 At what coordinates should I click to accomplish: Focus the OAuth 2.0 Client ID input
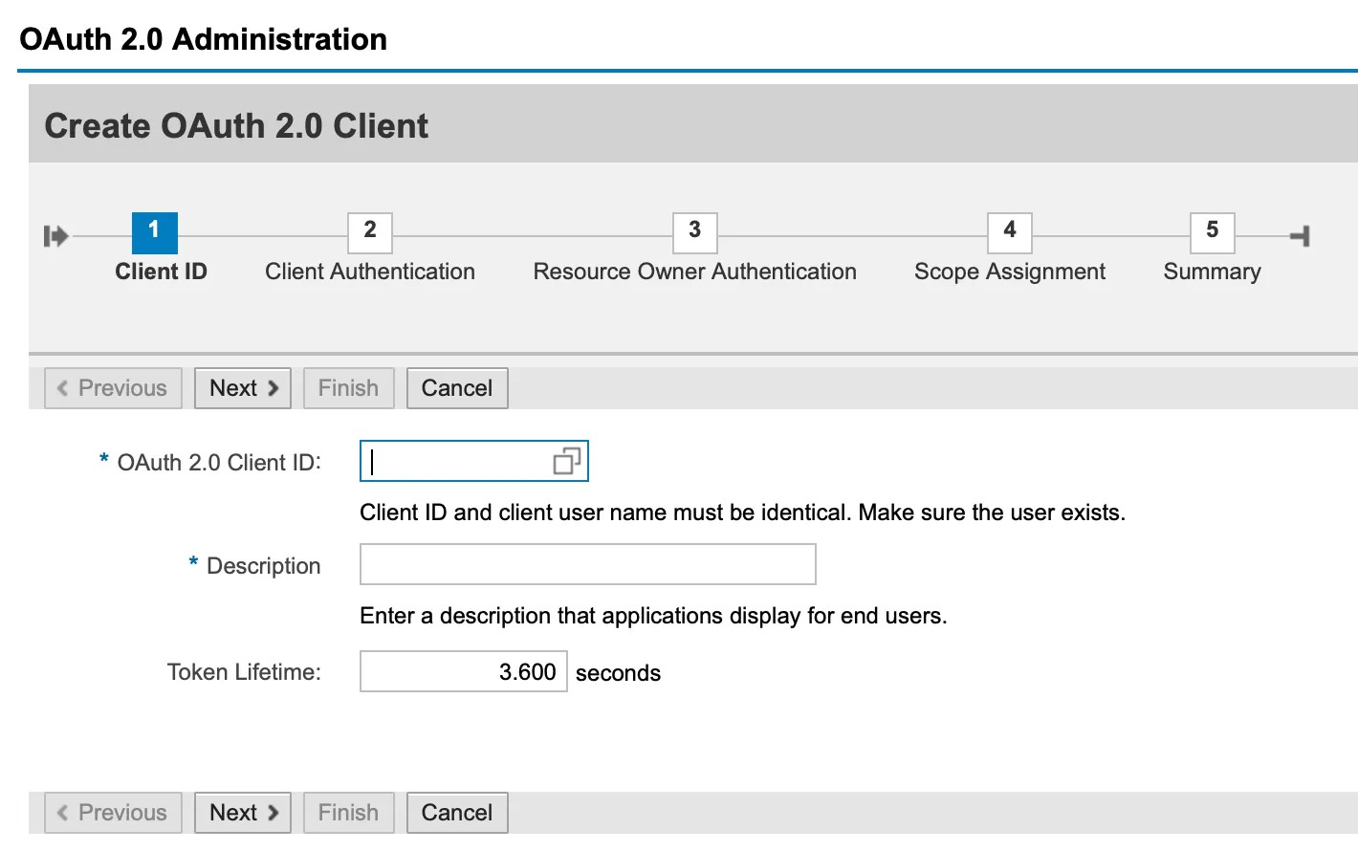[x=454, y=462]
